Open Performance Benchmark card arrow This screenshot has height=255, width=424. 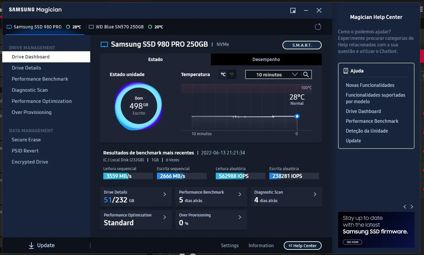click(240, 194)
